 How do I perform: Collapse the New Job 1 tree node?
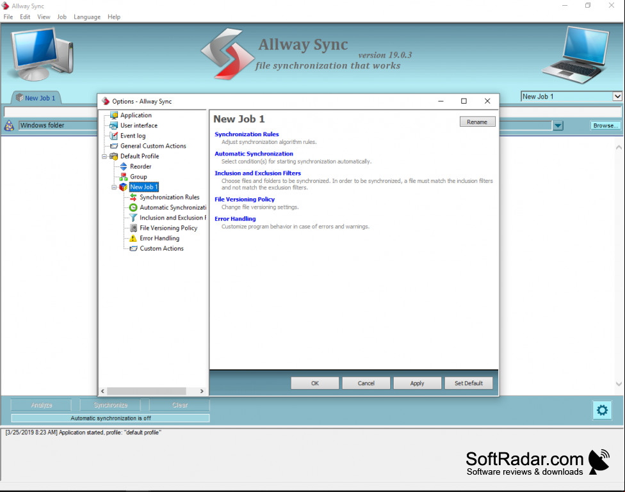114,187
